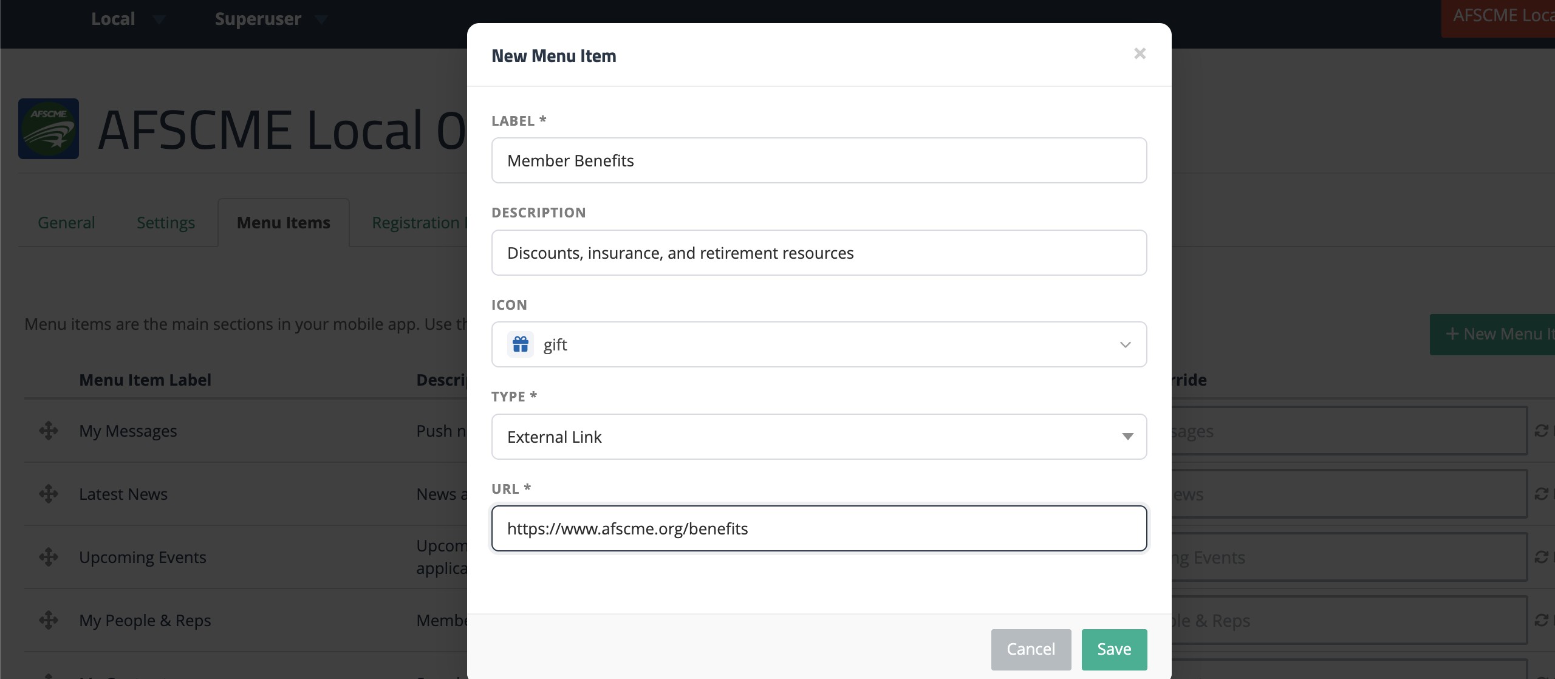Click override field in Latest News row
This screenshot has width=1555, height=679.
pos(1349,494)
